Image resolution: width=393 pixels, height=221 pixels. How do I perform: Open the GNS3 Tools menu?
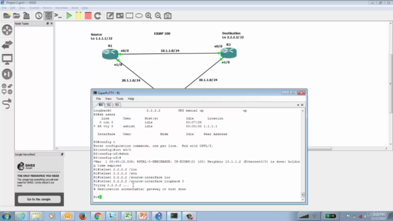click(x=75, y=8)
